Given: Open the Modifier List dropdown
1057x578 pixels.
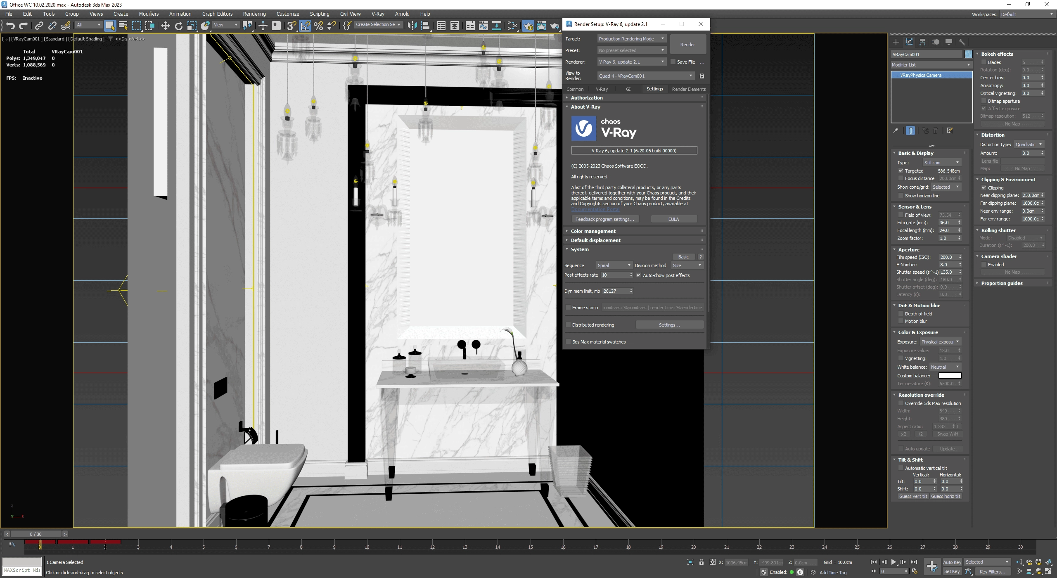Looking at the screenshot, I should (x=931, y=65).
